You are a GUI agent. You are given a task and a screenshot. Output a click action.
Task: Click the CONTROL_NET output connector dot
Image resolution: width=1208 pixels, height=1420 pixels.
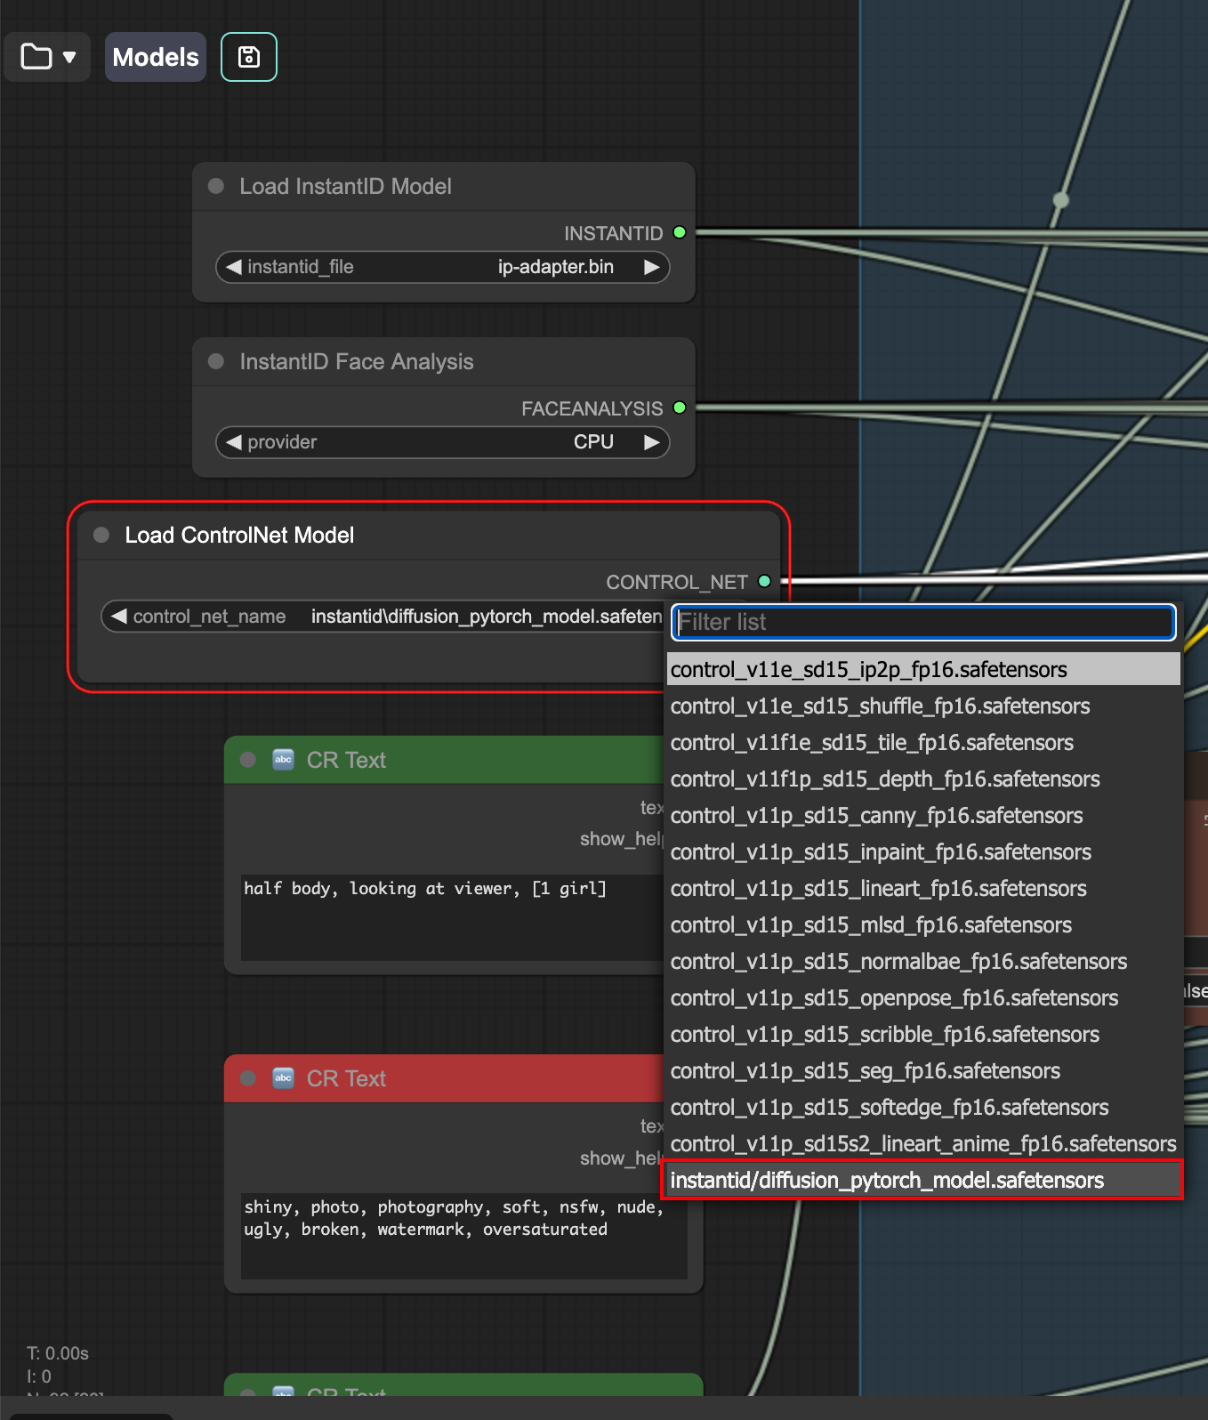pyautogui.click(x=764, y=582)
